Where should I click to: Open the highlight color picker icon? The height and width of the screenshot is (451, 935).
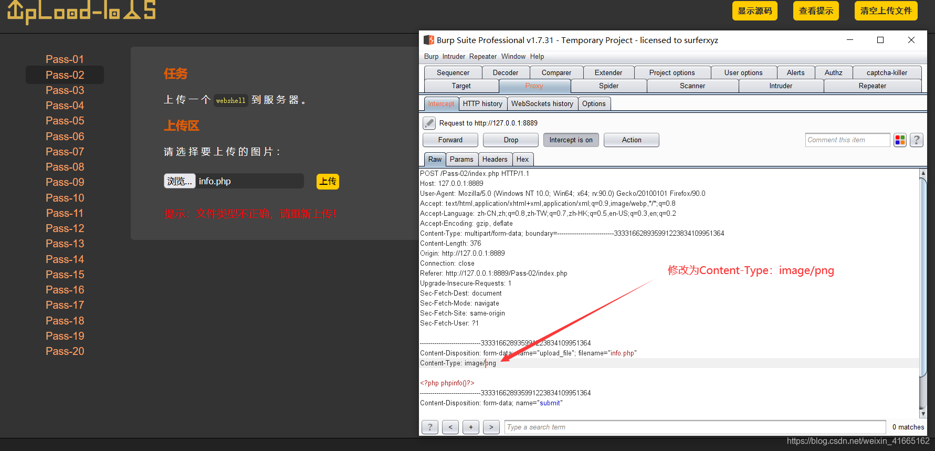pos(900,140)
